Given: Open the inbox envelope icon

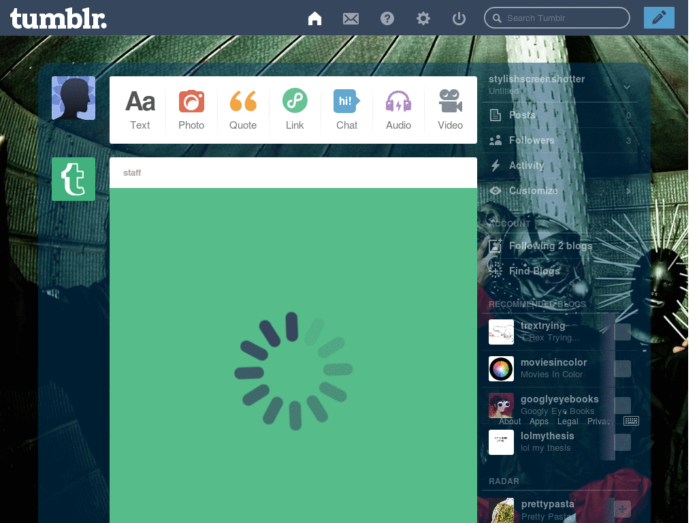Looking at the screenshot, I should pyautogui.click(x=351, y=18).
